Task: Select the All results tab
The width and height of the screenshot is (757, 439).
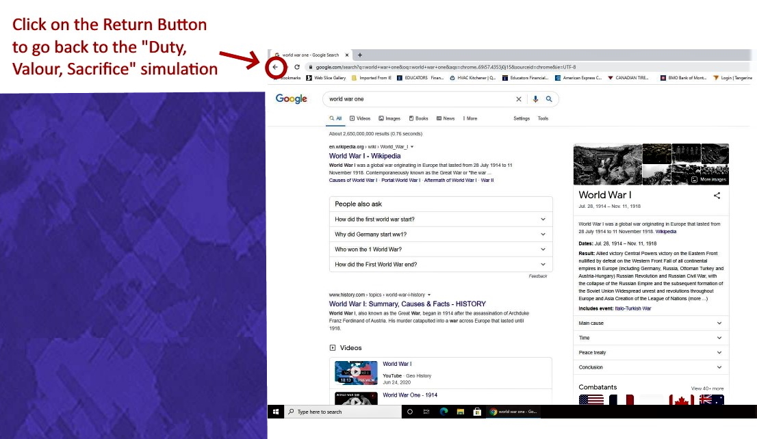Action: click(335, 118)
